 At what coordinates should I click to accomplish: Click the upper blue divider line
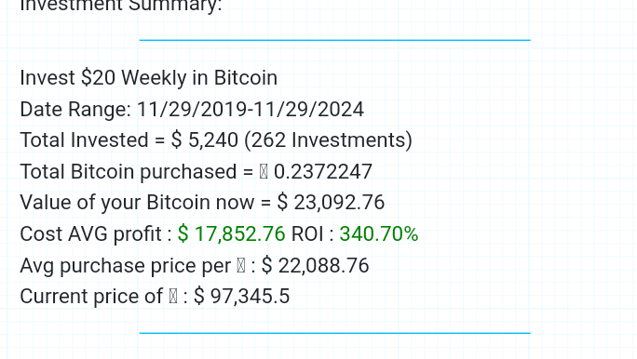334,40
